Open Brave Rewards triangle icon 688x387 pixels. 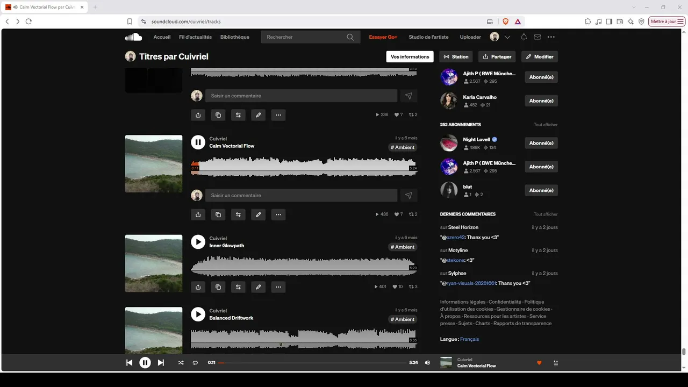tap(518, 21)
